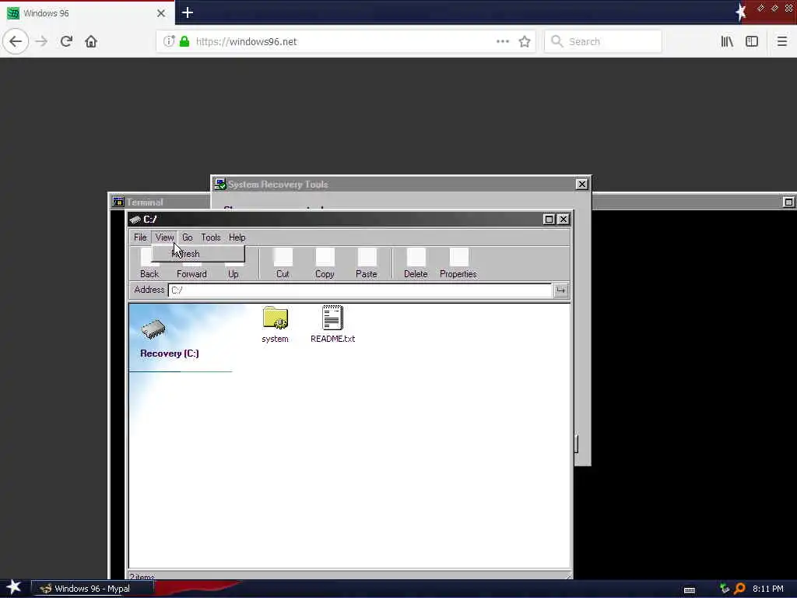Close the Windows 96 browser tab
This screenshot has width=797, height=598.
(161, 13)
